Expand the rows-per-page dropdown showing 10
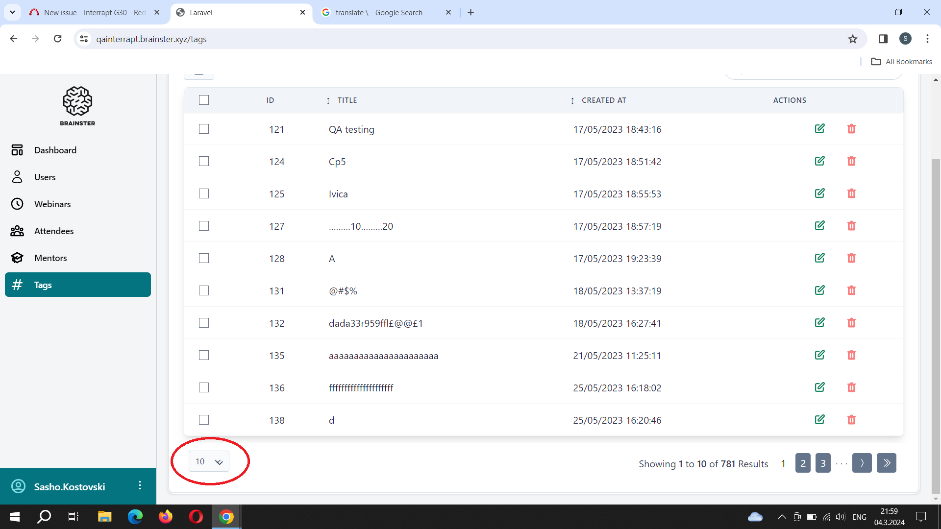The image size is (941, 529). tap(209, 461)
